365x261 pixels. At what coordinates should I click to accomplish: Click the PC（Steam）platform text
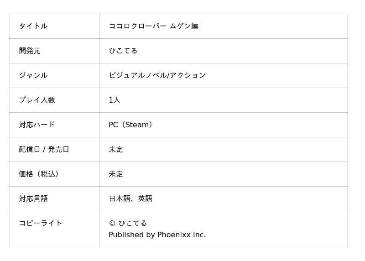pyautogui.click(x=130, y=125)
